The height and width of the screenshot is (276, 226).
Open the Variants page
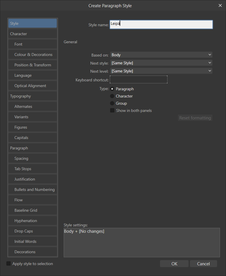[33, 117]
